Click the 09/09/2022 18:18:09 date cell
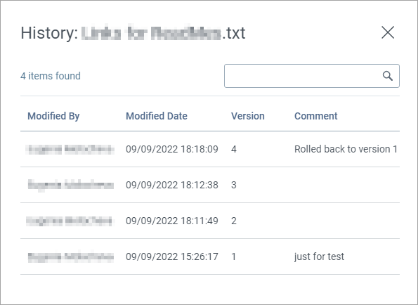This screenshot has height=305, width=418. [x=172, y=149]
